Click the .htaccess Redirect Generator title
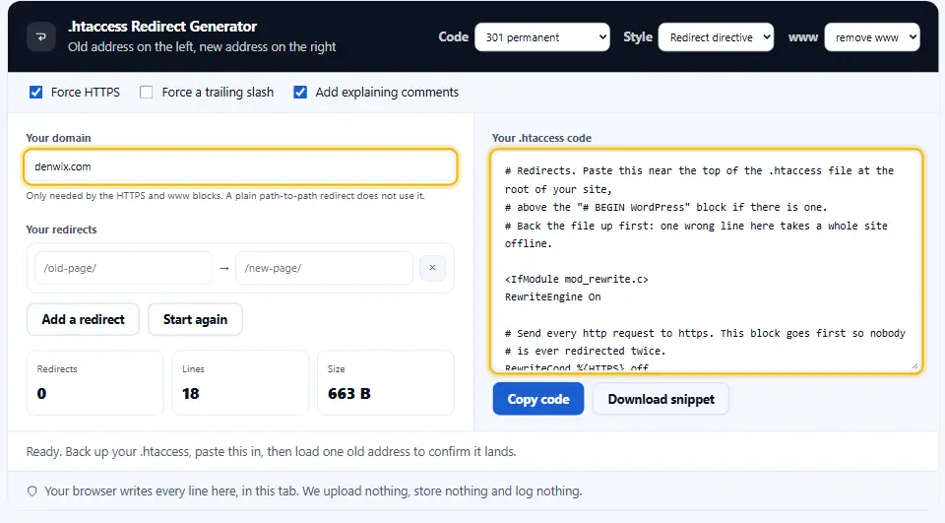The width and height of the screenshot is (945, 523). (162, 27)
